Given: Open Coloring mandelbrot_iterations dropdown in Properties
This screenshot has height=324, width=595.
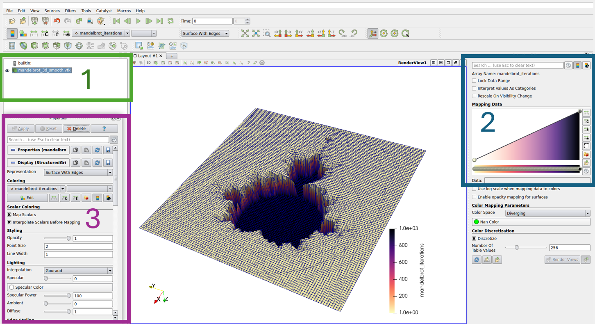Looking at the screenshot, I should click(36, 189).
